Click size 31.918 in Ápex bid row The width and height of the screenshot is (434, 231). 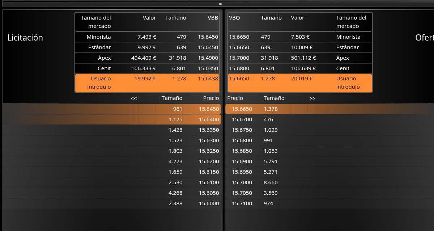pos(178,58)
